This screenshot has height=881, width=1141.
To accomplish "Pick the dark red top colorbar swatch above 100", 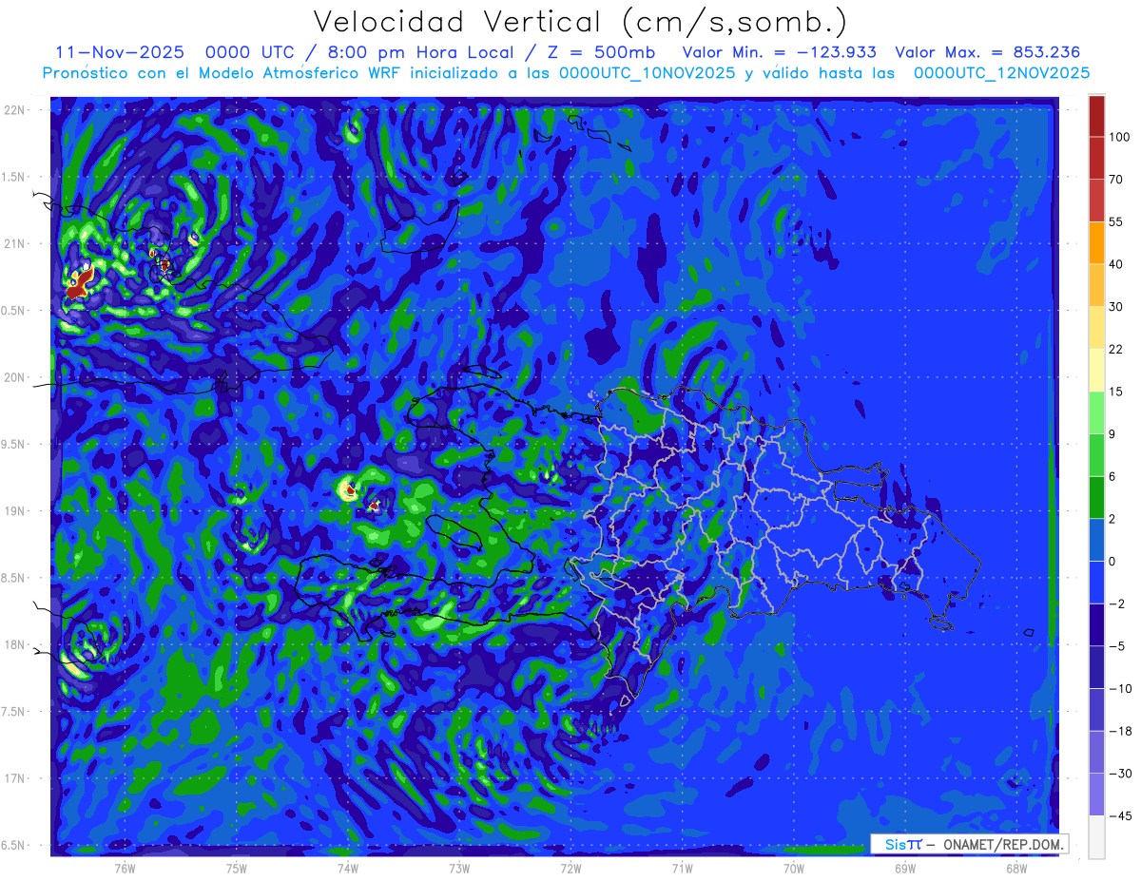I will pyautogui.click(x=1096, y=116).
